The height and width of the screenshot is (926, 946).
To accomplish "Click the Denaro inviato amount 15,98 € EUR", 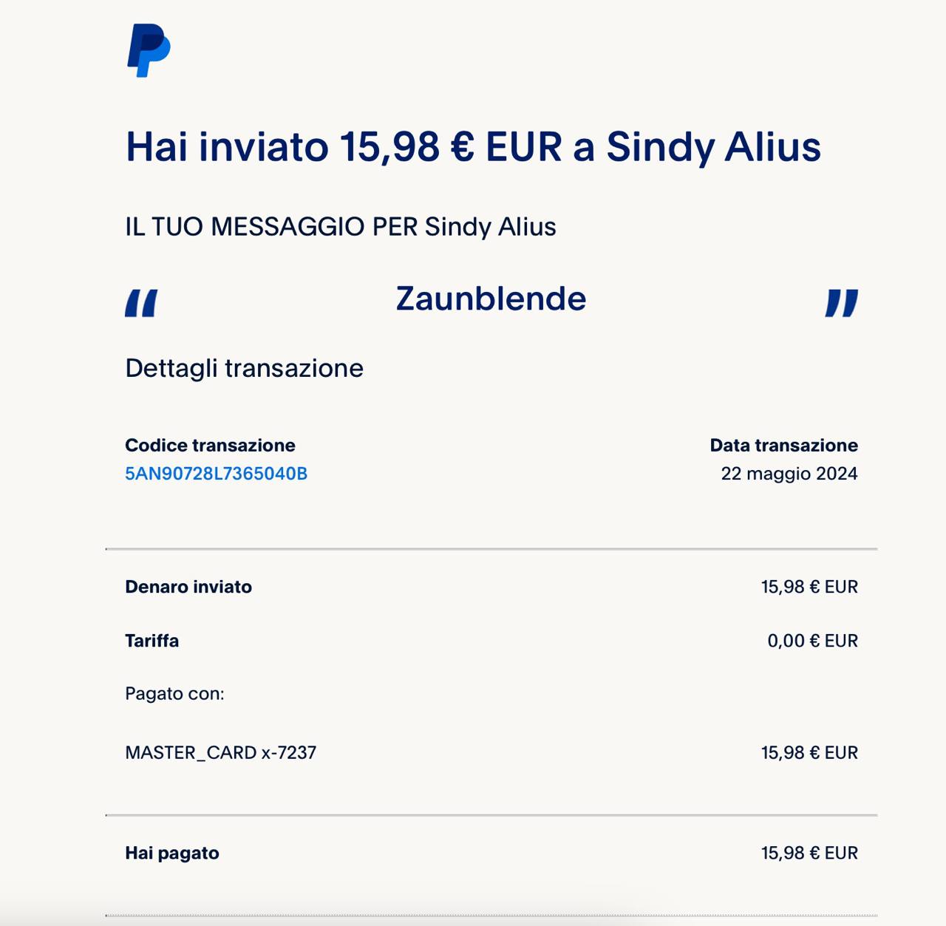I will click(809, 587).
